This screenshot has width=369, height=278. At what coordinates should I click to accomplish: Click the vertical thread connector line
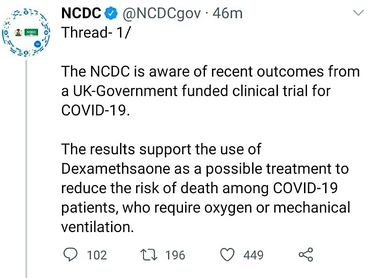point(26,169)
